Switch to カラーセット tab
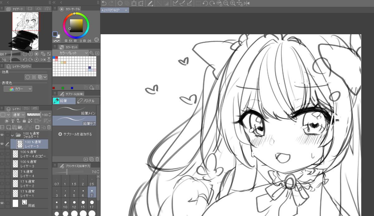This screenshot has height=216, width=374. (x=69, y=47)
